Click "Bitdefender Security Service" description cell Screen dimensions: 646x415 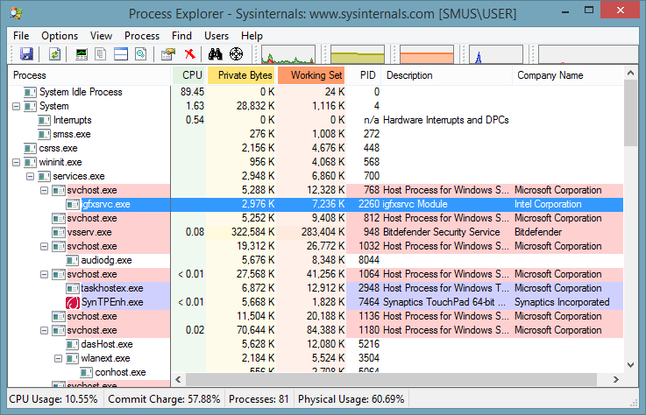click(x=441, y=232)
